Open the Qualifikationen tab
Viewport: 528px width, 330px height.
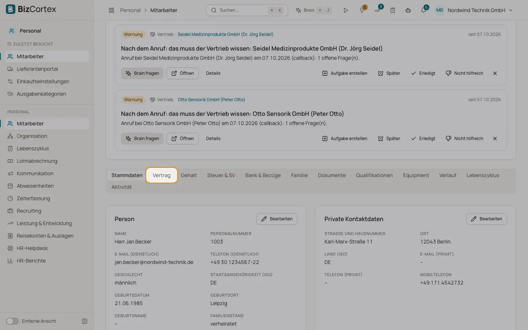click(x=374, y=175)
